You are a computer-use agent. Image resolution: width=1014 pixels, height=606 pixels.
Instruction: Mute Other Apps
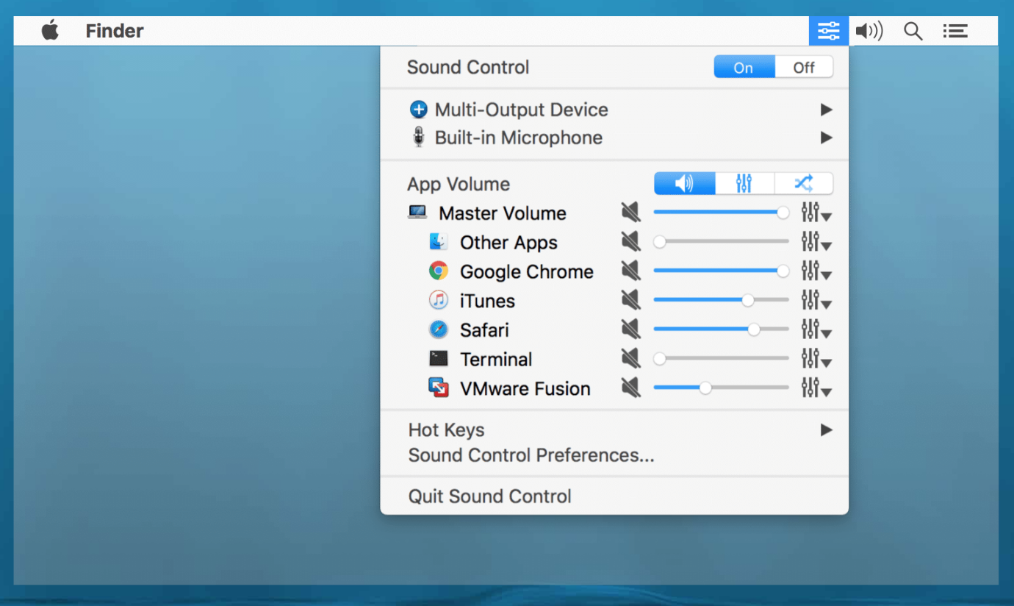(x=630, y=241)
